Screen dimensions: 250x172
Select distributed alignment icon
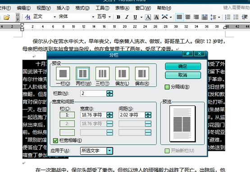205,17
